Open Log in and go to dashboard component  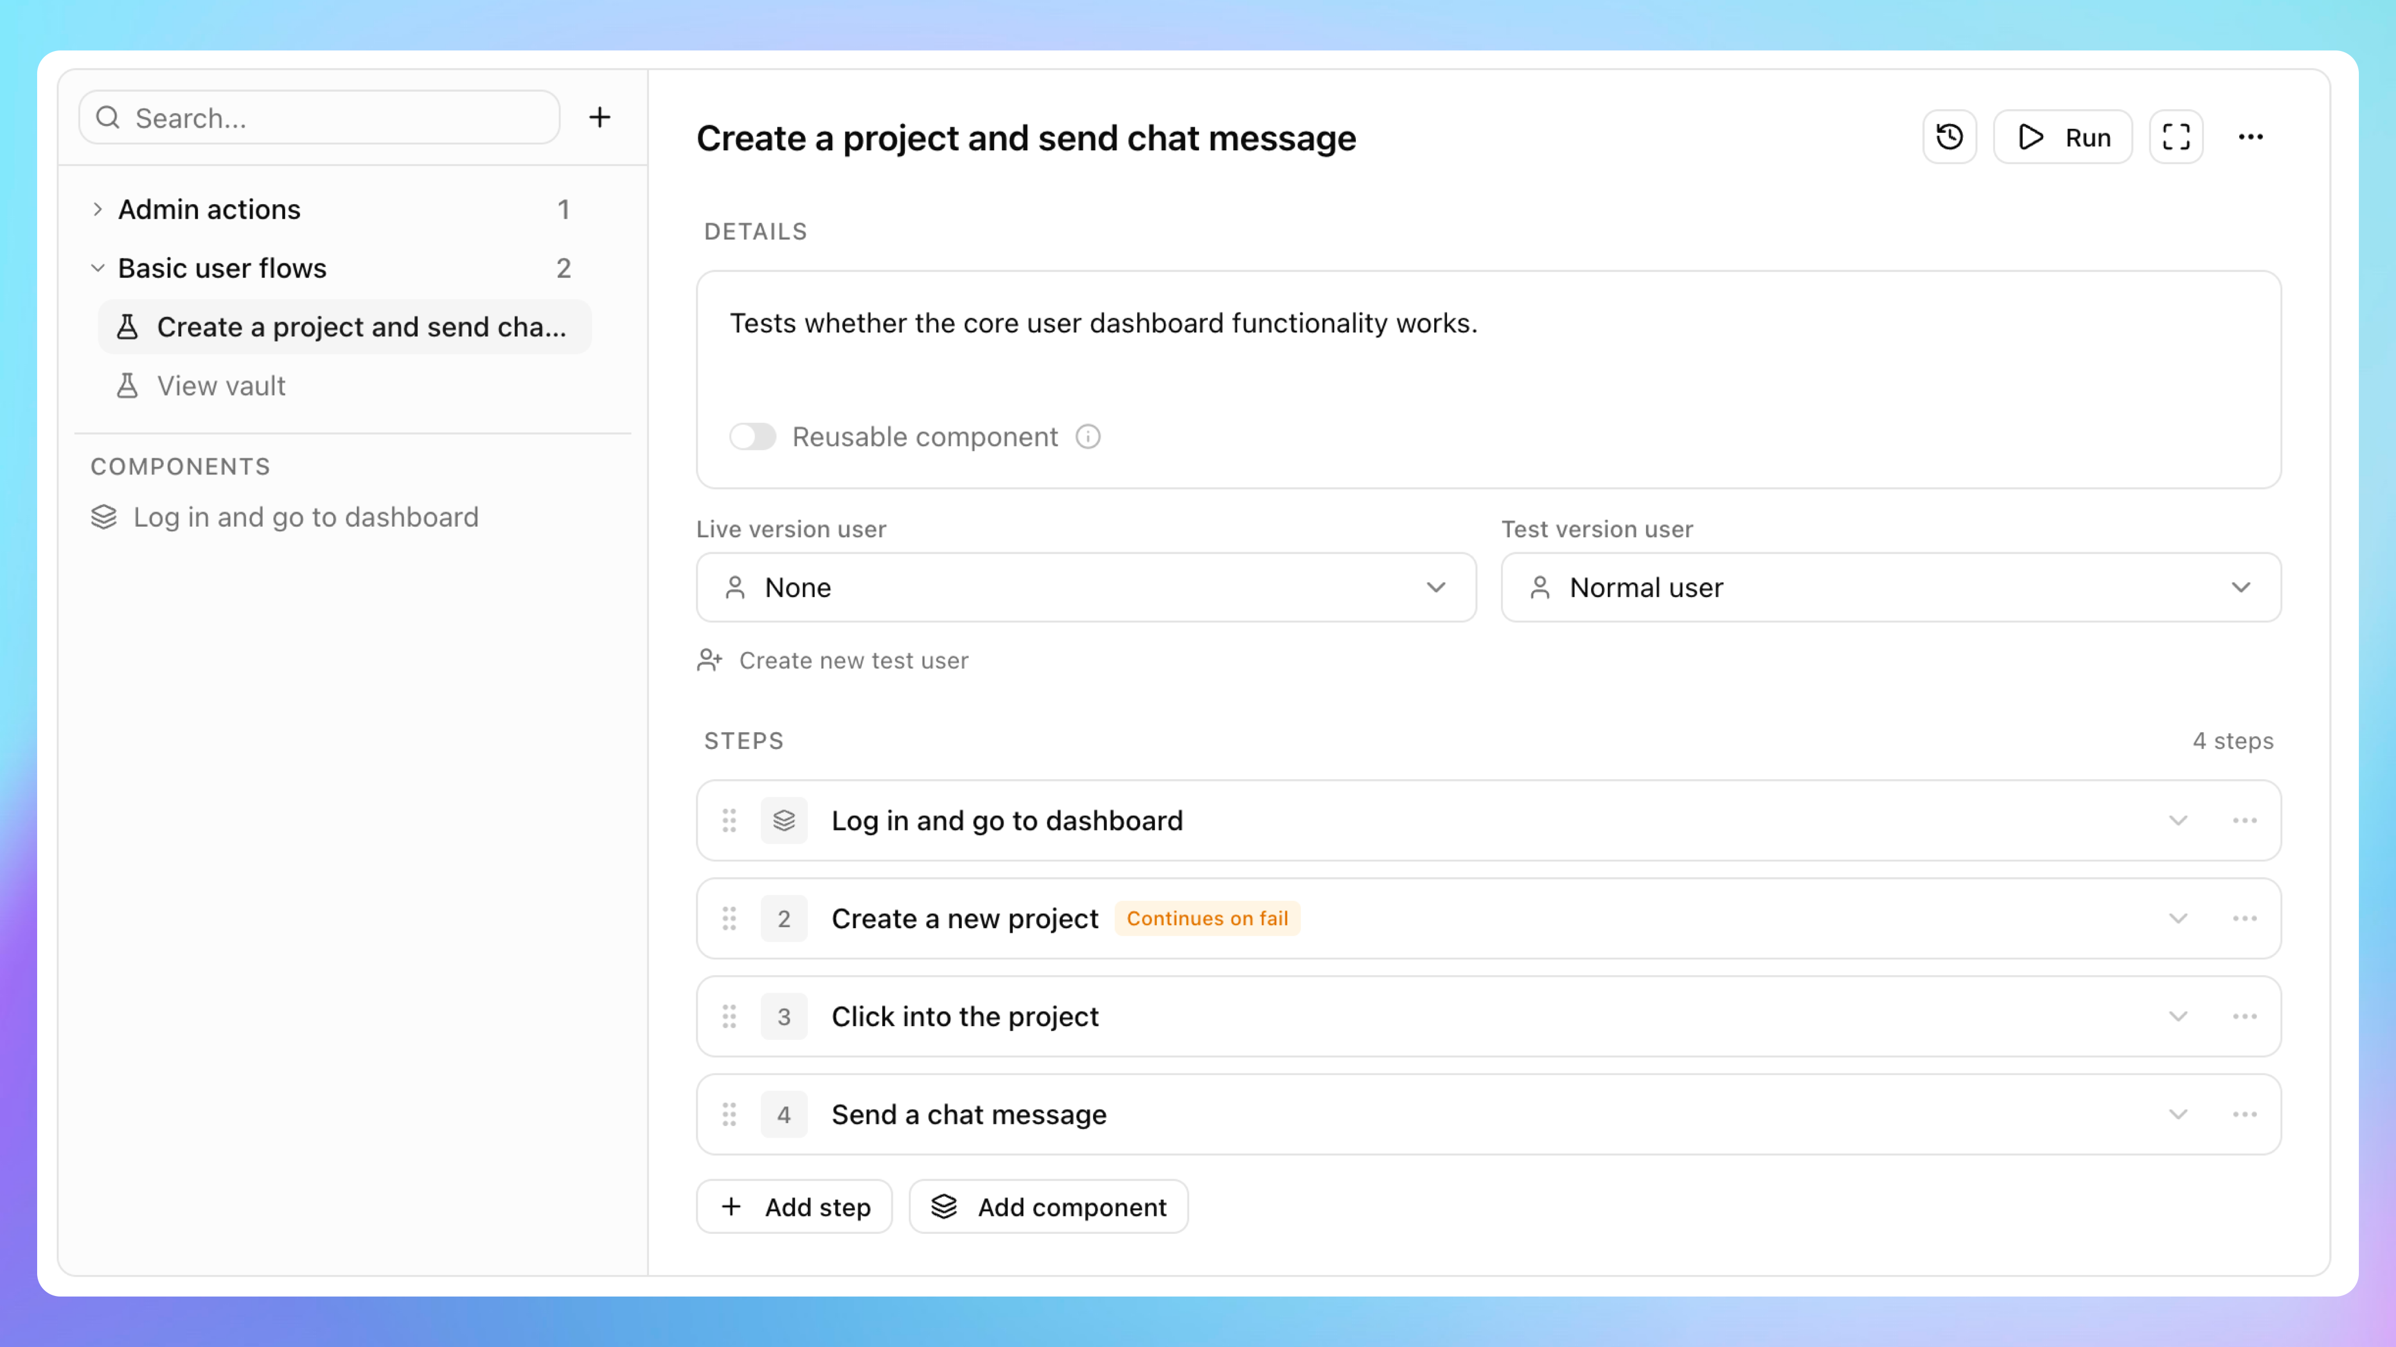[x=305, y=517]
